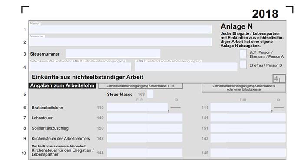Click Lohnsteuer field 141
This screenshot has height=160, width=304.
248,118
